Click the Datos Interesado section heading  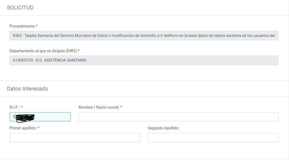coord(27,89)
